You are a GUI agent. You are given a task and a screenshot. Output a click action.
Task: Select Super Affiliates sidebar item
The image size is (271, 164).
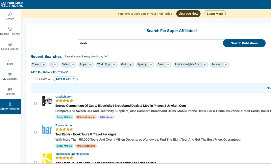[10, 106]
